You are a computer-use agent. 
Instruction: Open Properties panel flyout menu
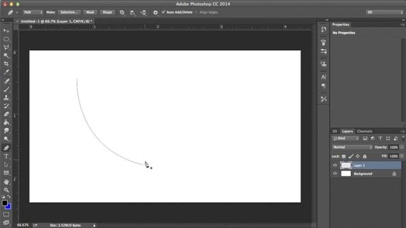point(402,25)
